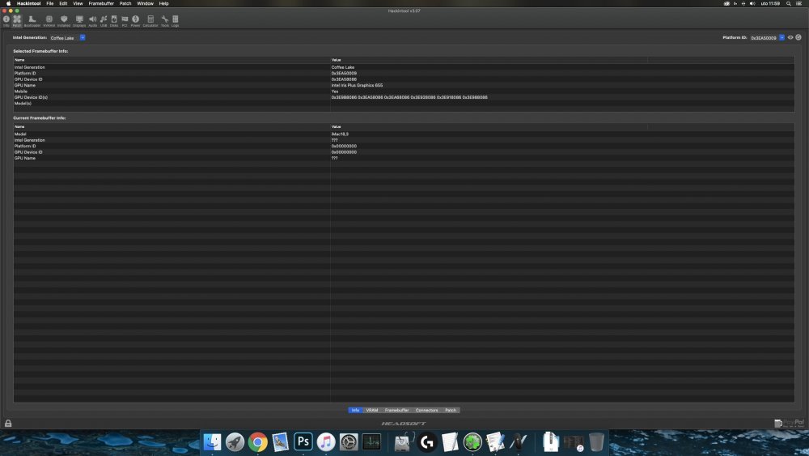The image size is (809, 456).
Task: Expand the Intel Generation dropdown
Action: coord(83,38)
